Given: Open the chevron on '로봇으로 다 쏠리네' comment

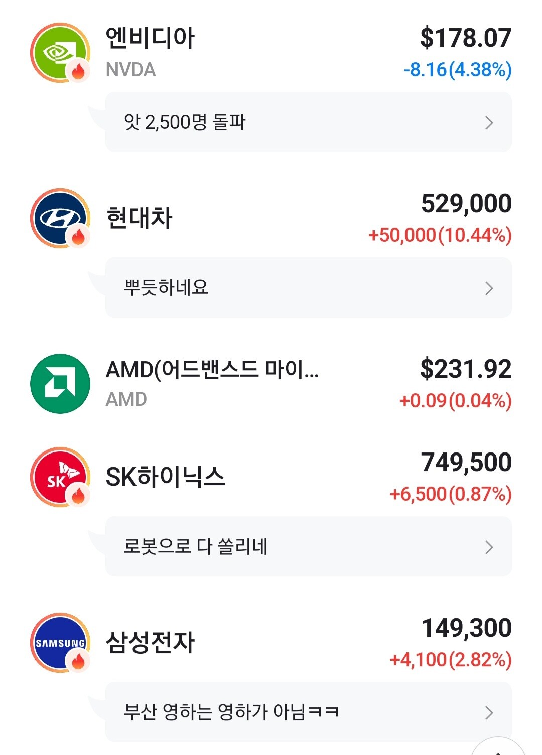Looking at the screenshot, I should tap(489, 547).
